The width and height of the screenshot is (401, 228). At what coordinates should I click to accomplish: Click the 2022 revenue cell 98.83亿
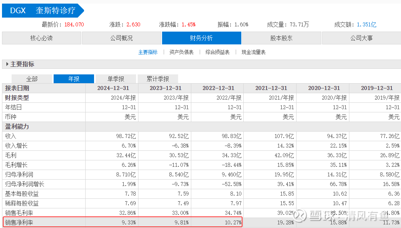(x=231, y=136)
